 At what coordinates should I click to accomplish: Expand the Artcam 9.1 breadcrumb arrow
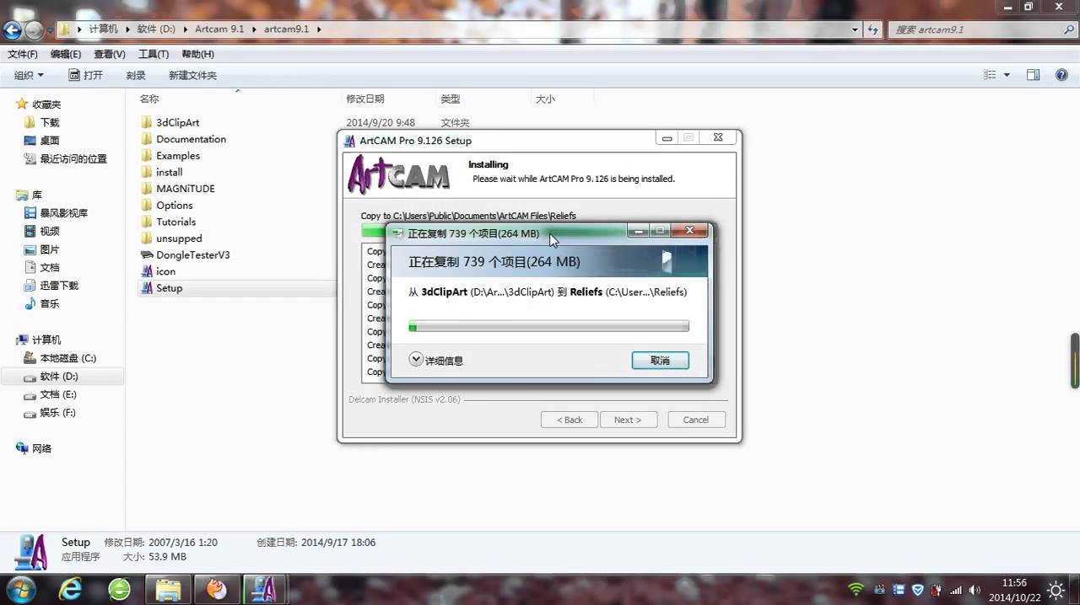[x=253, y=29]
